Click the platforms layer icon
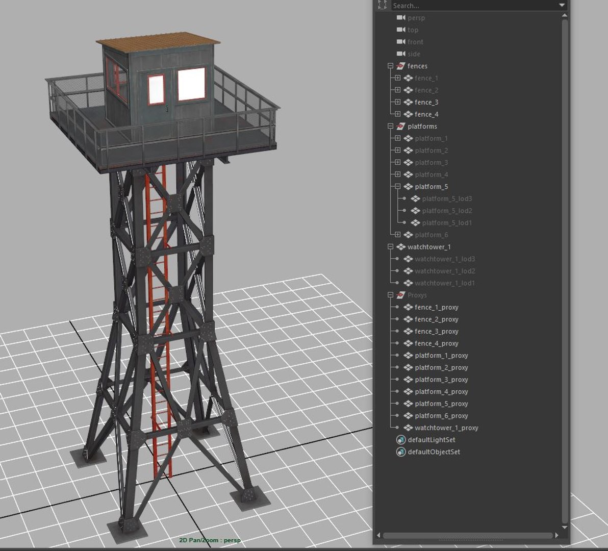The height and width of the screenshot is (551, 608). coord(400,126)
